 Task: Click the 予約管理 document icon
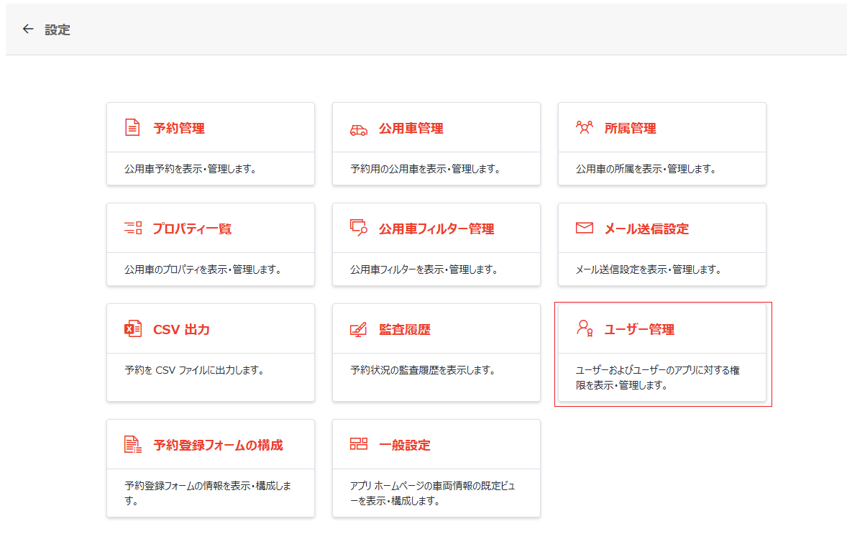pos(132,127)
